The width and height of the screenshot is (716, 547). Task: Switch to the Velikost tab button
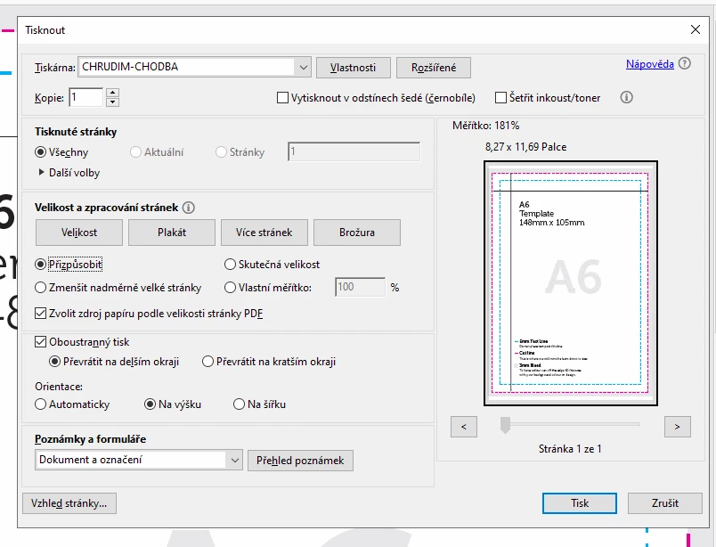tap(79, 233)
